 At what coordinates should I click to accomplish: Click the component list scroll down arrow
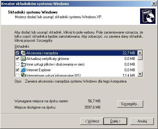[x=140, y=74]
